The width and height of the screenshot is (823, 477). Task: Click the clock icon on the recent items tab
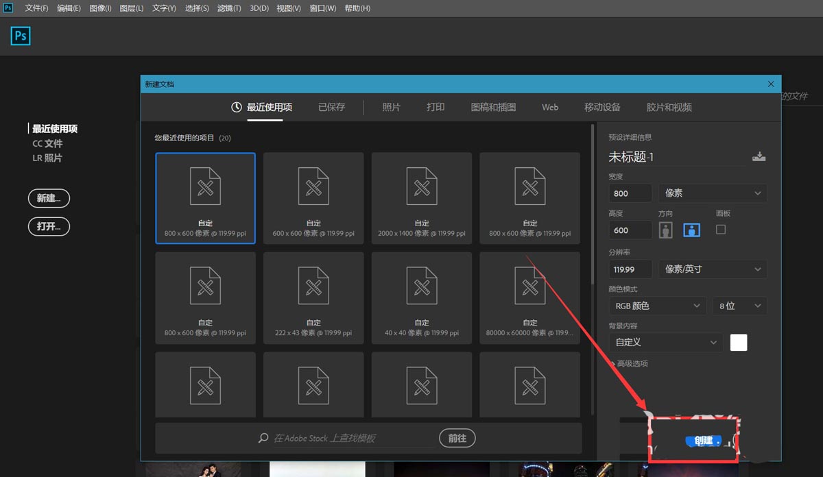point(237,107)
